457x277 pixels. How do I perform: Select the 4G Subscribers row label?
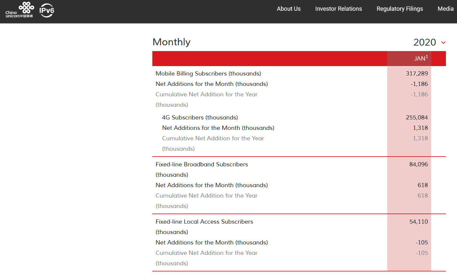[x=200, y=118]
